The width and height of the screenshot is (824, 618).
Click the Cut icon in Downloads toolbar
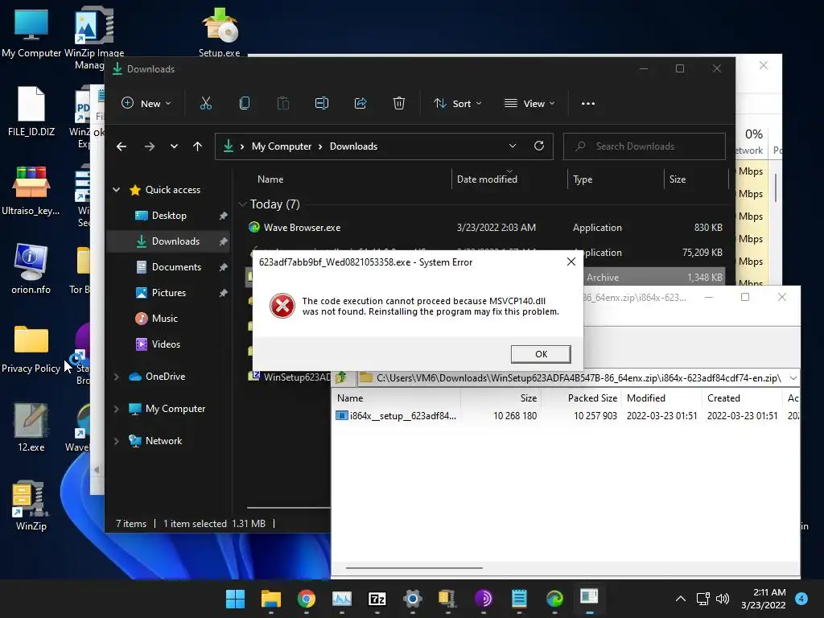206,104
